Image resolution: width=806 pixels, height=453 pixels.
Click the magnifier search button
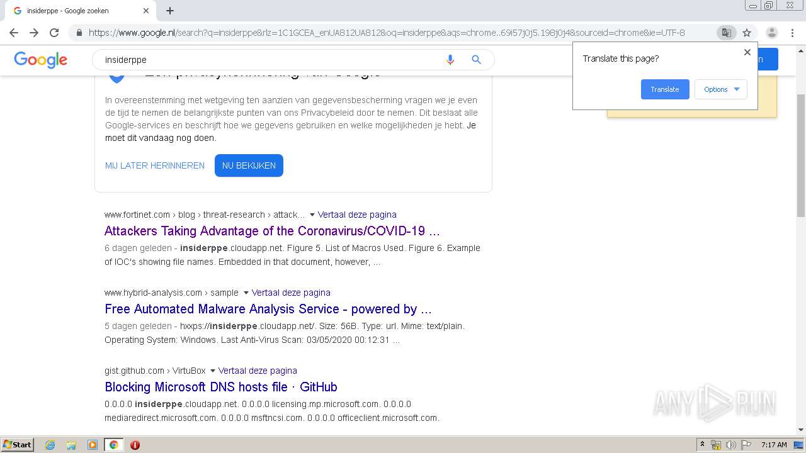tap(476, 60)
